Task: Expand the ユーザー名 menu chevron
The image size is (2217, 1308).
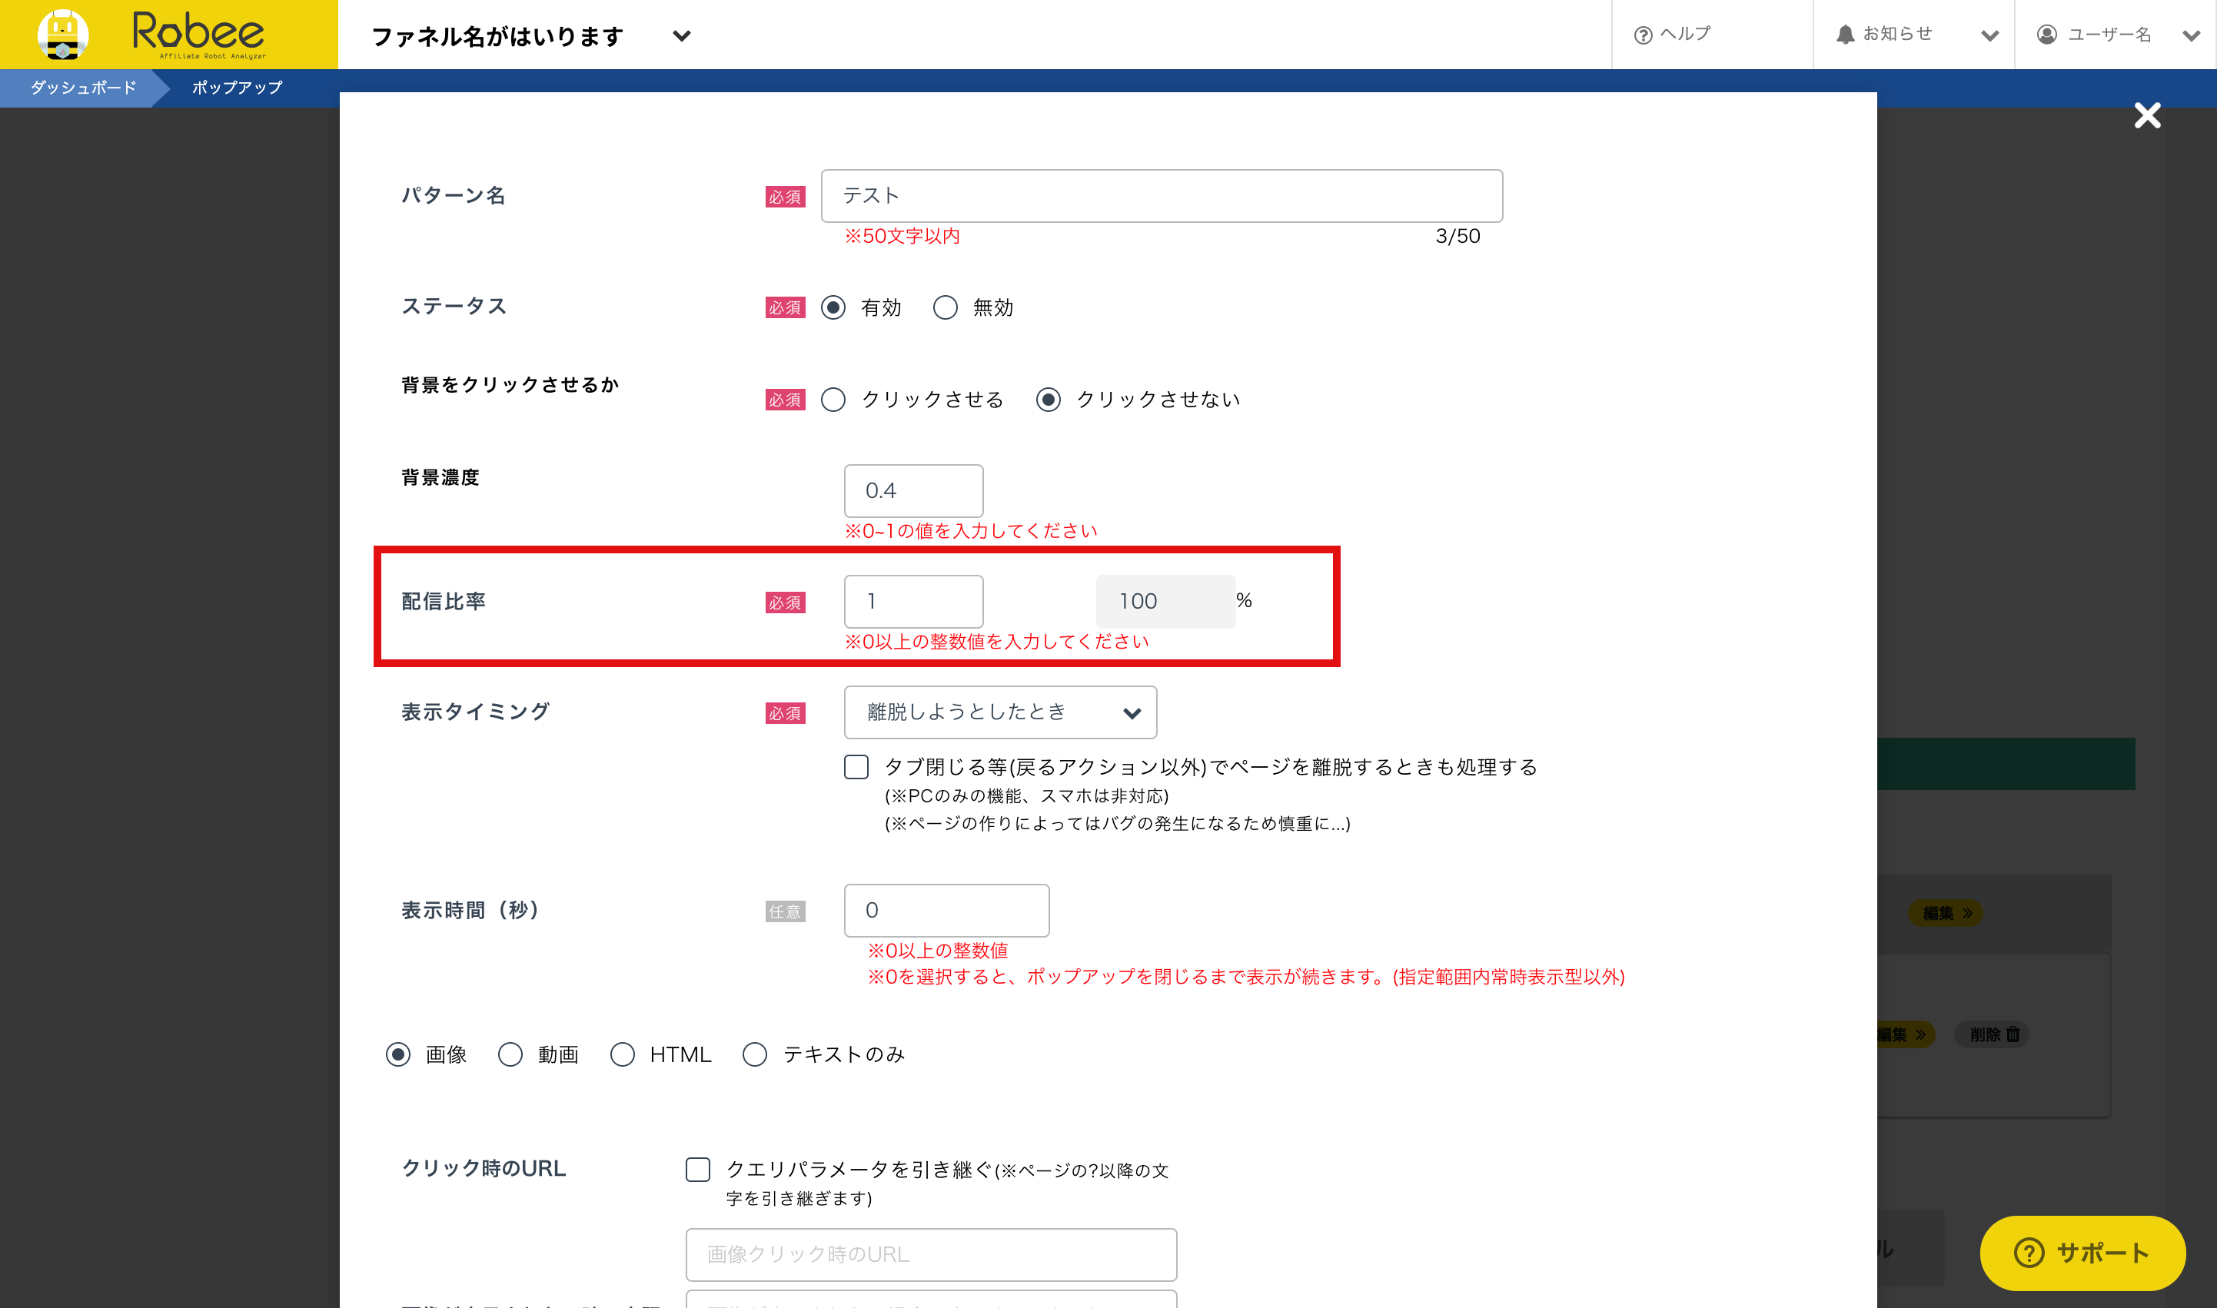Action: [x=2192, y=36]
